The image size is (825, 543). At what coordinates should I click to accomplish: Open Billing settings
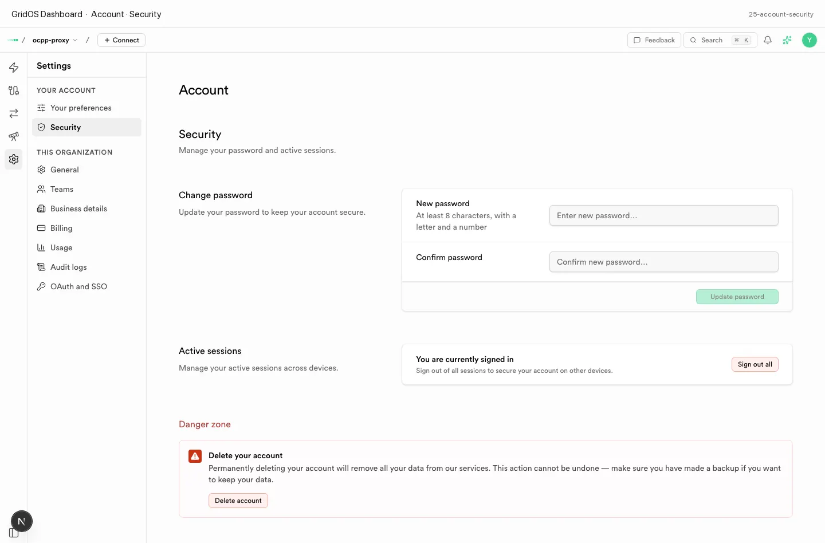[87, 228]
